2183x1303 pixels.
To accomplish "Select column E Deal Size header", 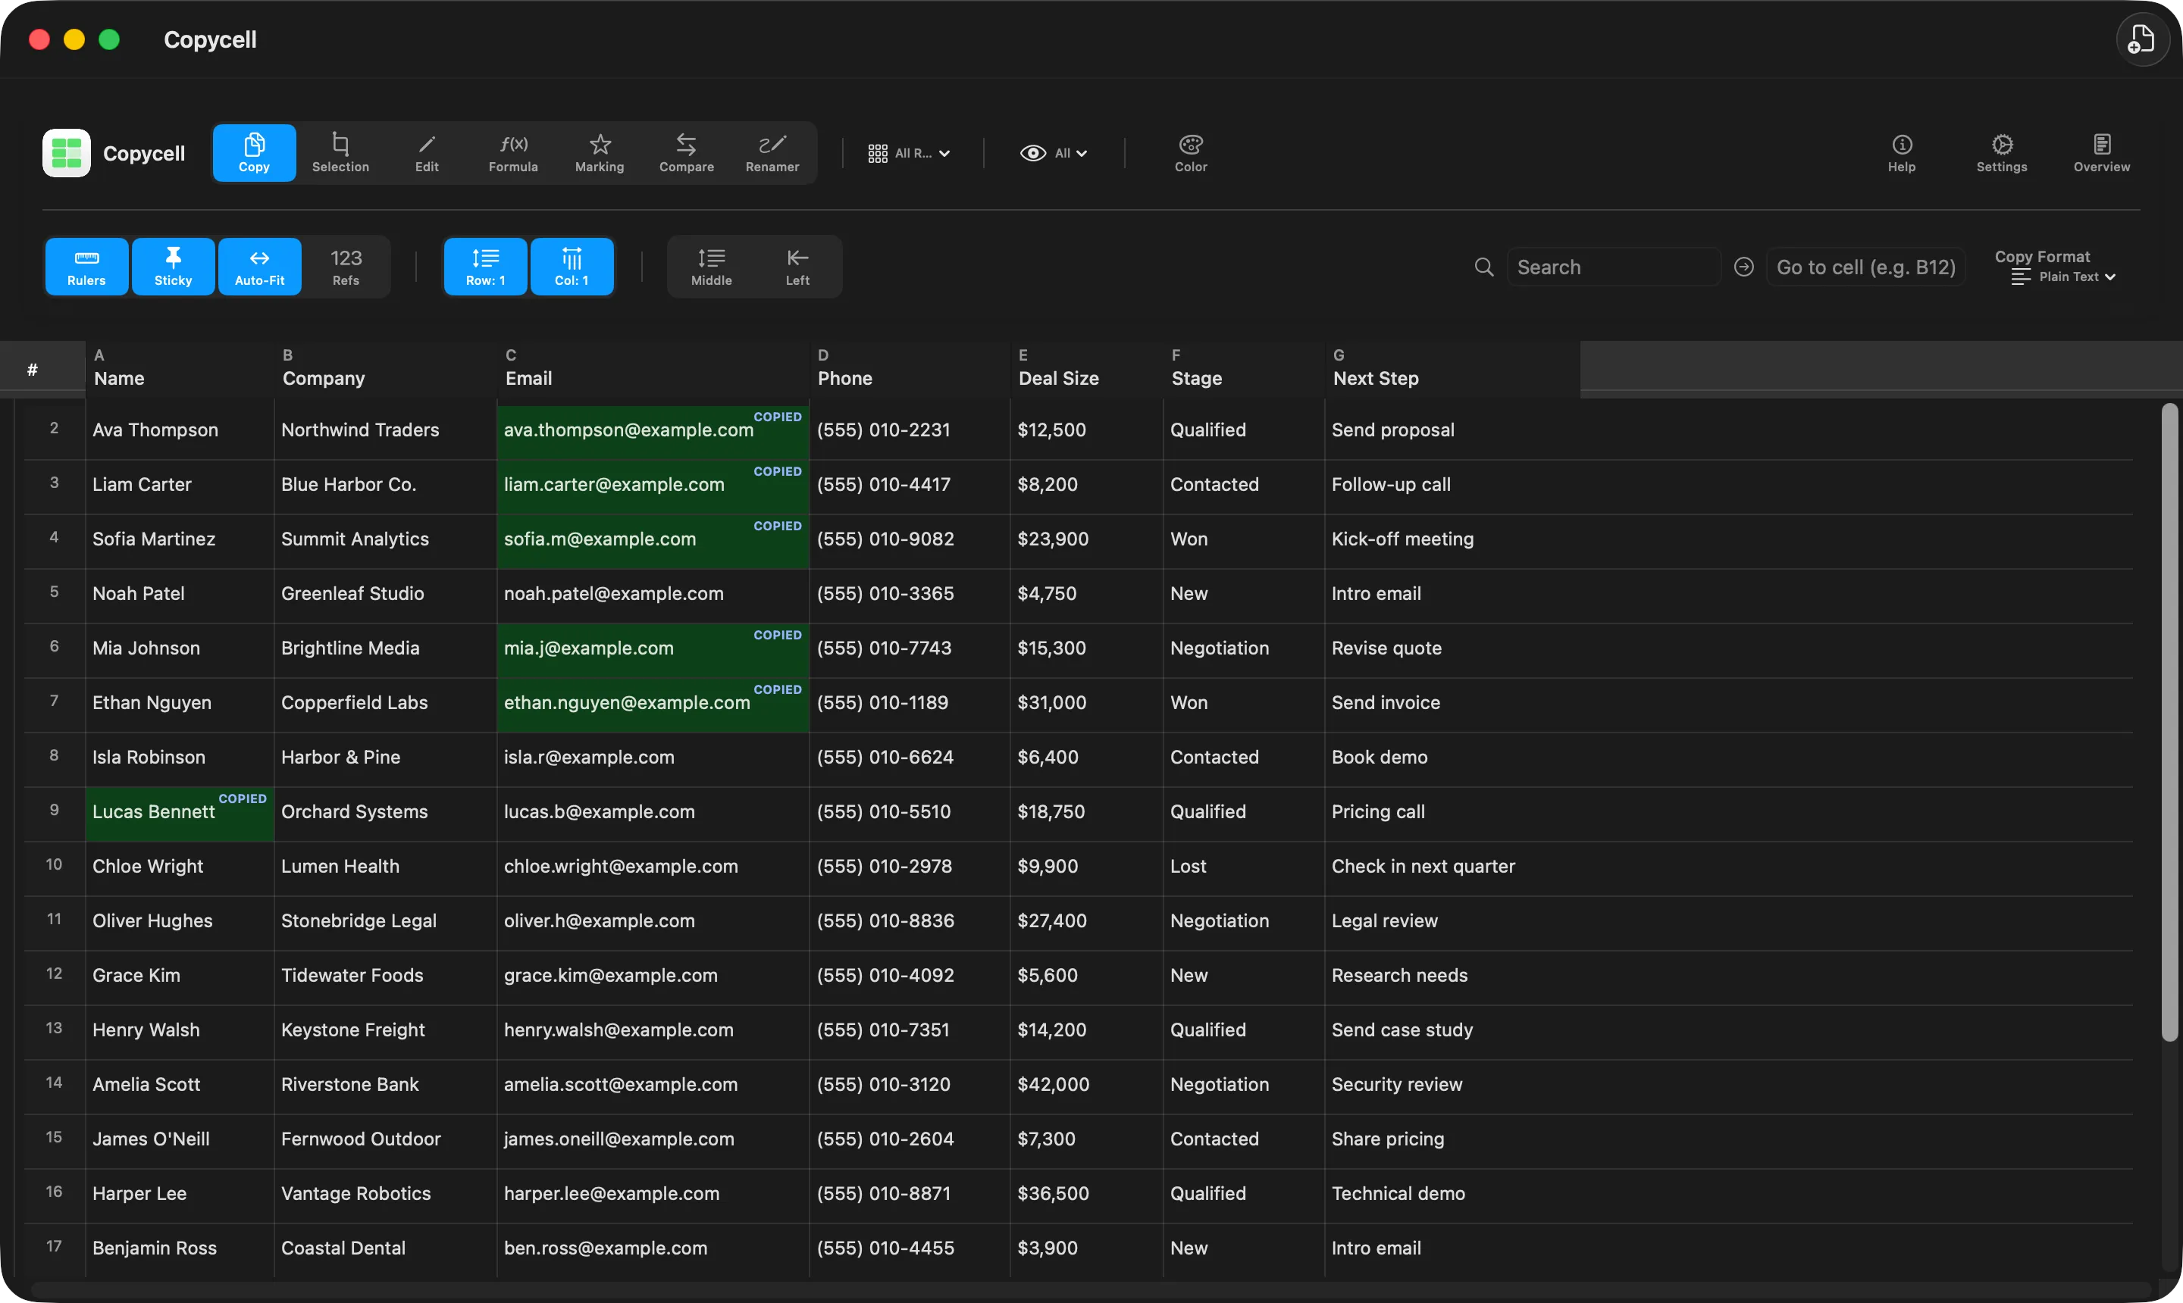I will (x=1087, y=370).
